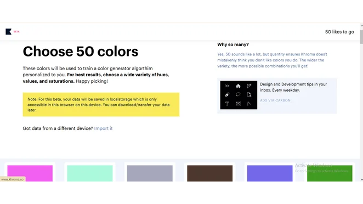Click the pen tool icon in the ad
Viewport: 363px width, 204px height.
click(x=227, y=95)
